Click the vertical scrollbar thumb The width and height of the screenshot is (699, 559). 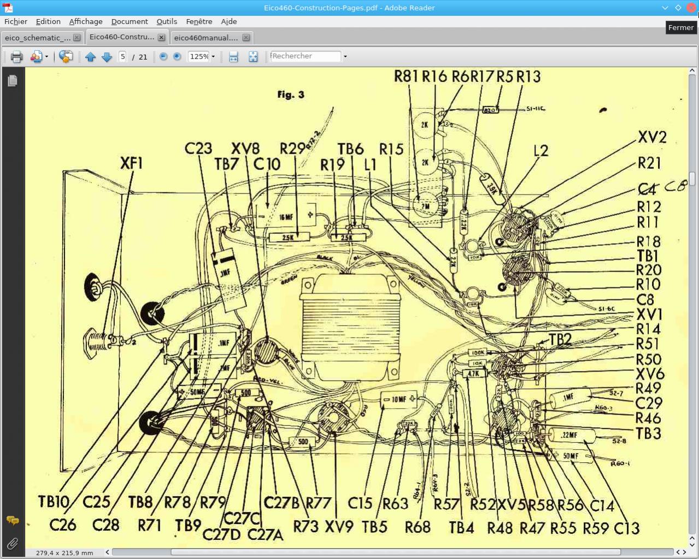[692, 179]
